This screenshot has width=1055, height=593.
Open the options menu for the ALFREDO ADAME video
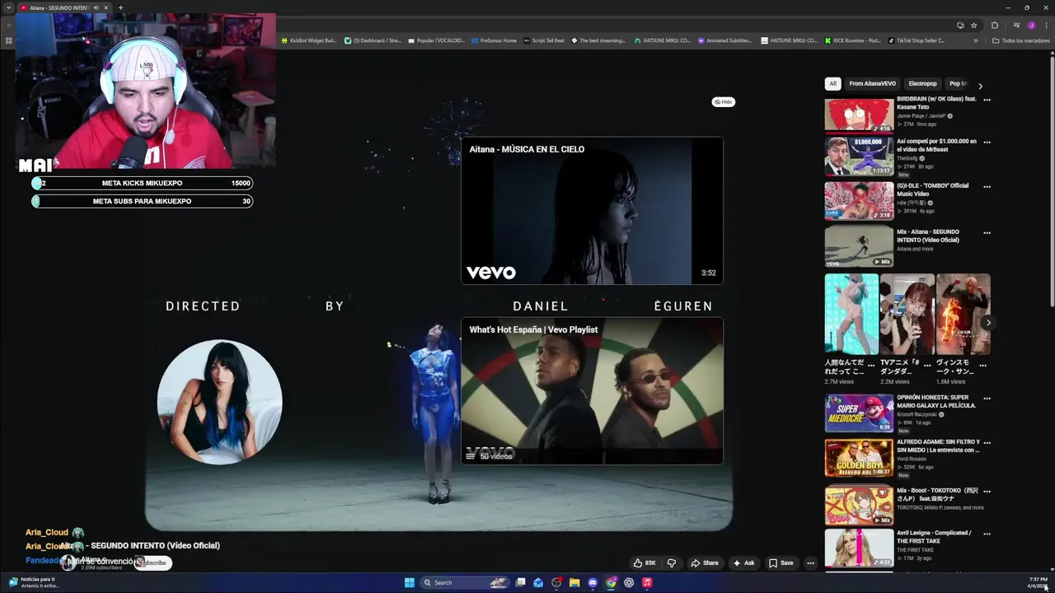tap(987, 442)
